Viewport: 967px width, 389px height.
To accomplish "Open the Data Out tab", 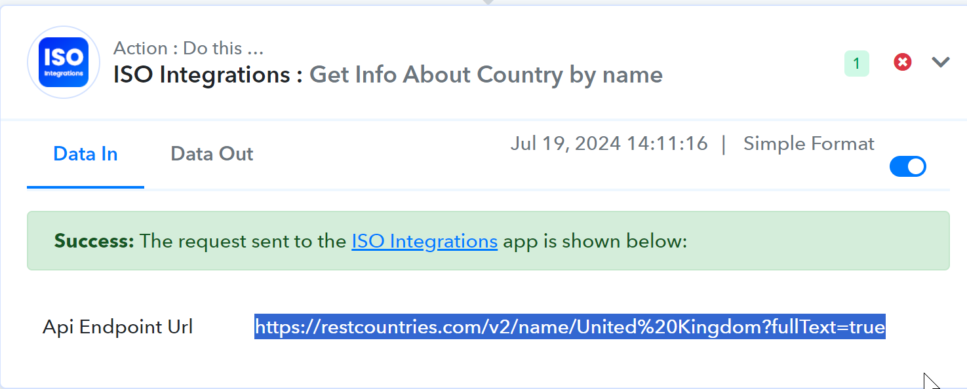I will coord(212,154).
